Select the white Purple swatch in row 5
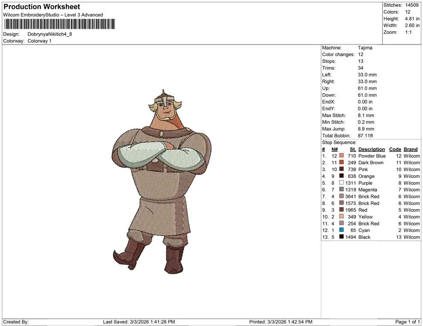423x326 pixels. 341,183
